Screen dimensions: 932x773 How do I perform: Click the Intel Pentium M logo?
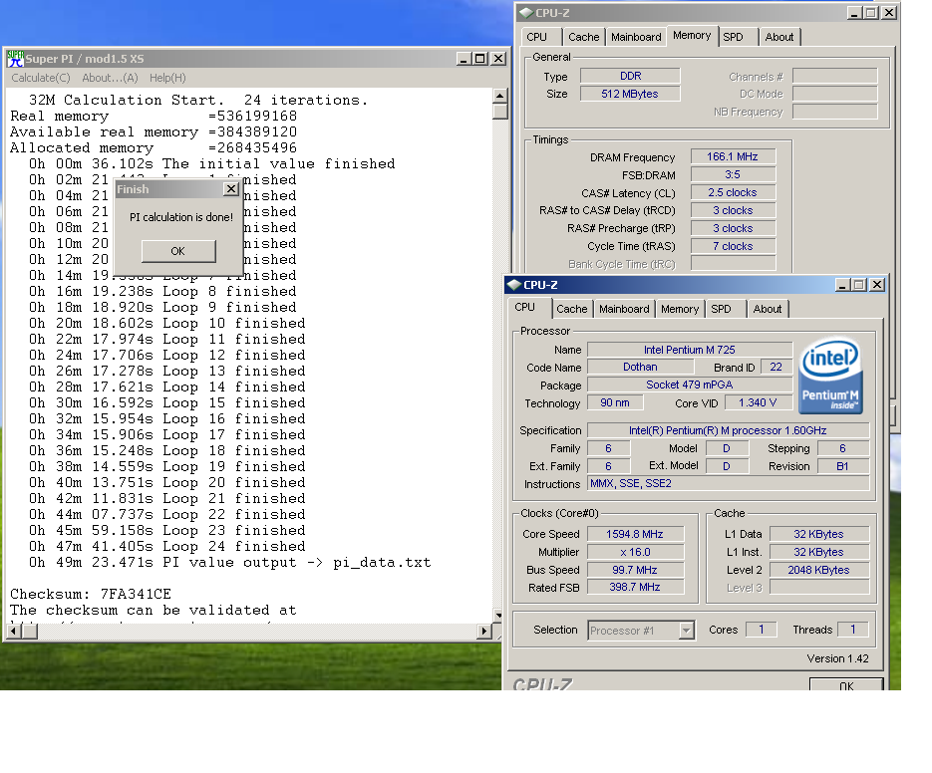(x=830, y=376)
